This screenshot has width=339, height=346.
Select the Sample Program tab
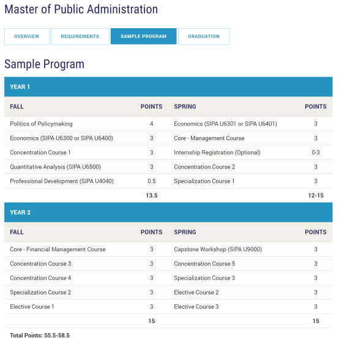pos(144,36)
